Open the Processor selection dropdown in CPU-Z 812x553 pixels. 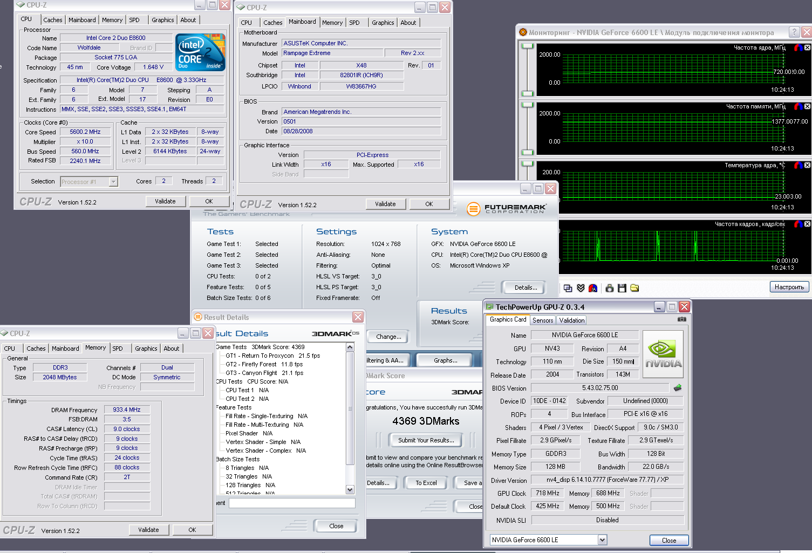[113, 182]
